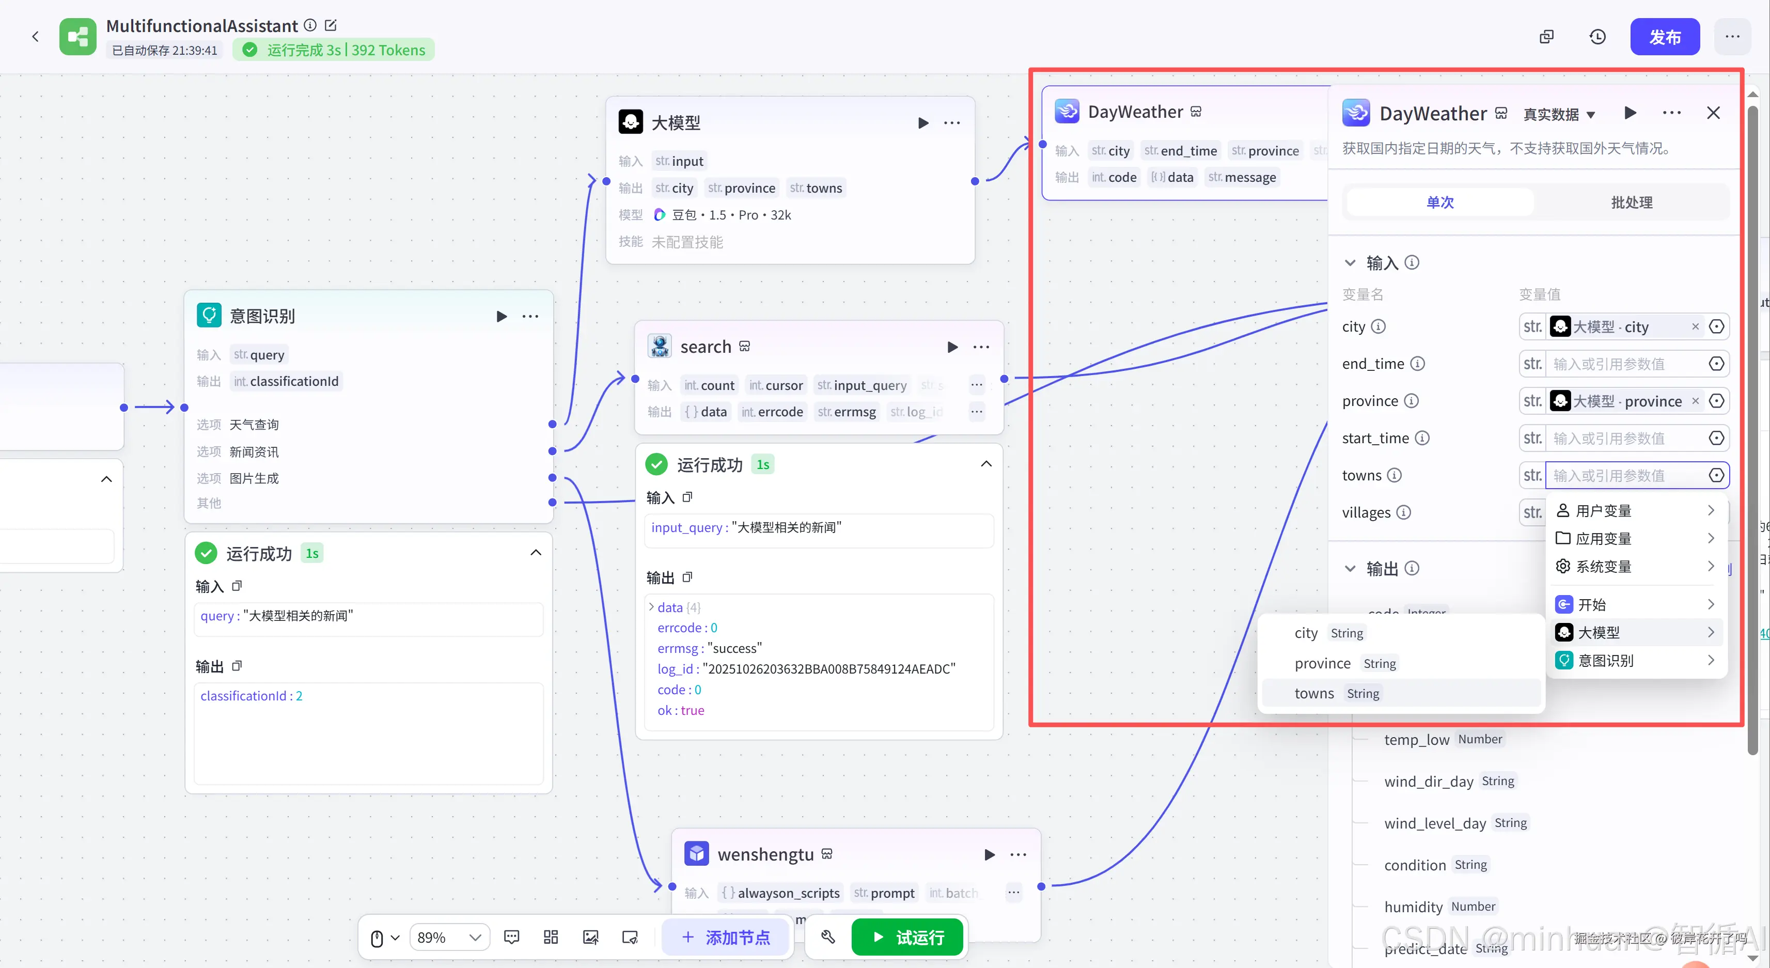Collapse the 输入 section in DayWeather panel

coord(1350,263)
